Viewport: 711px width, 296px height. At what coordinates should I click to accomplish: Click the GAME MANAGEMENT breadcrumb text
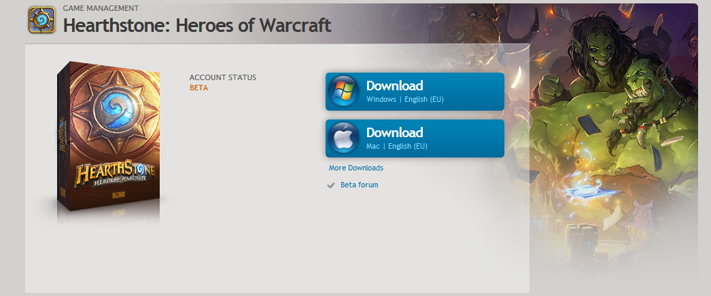101,8
